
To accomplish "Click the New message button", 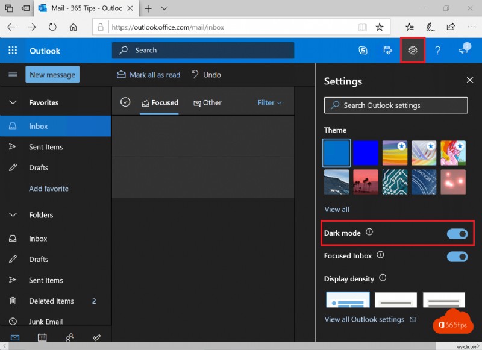I will [52, 74].
